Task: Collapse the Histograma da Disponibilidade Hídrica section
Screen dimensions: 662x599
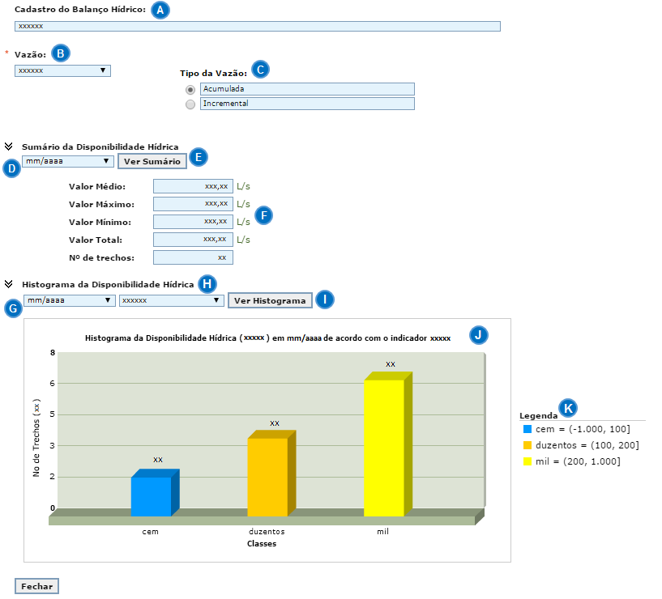Action: [x=8, y=284]
